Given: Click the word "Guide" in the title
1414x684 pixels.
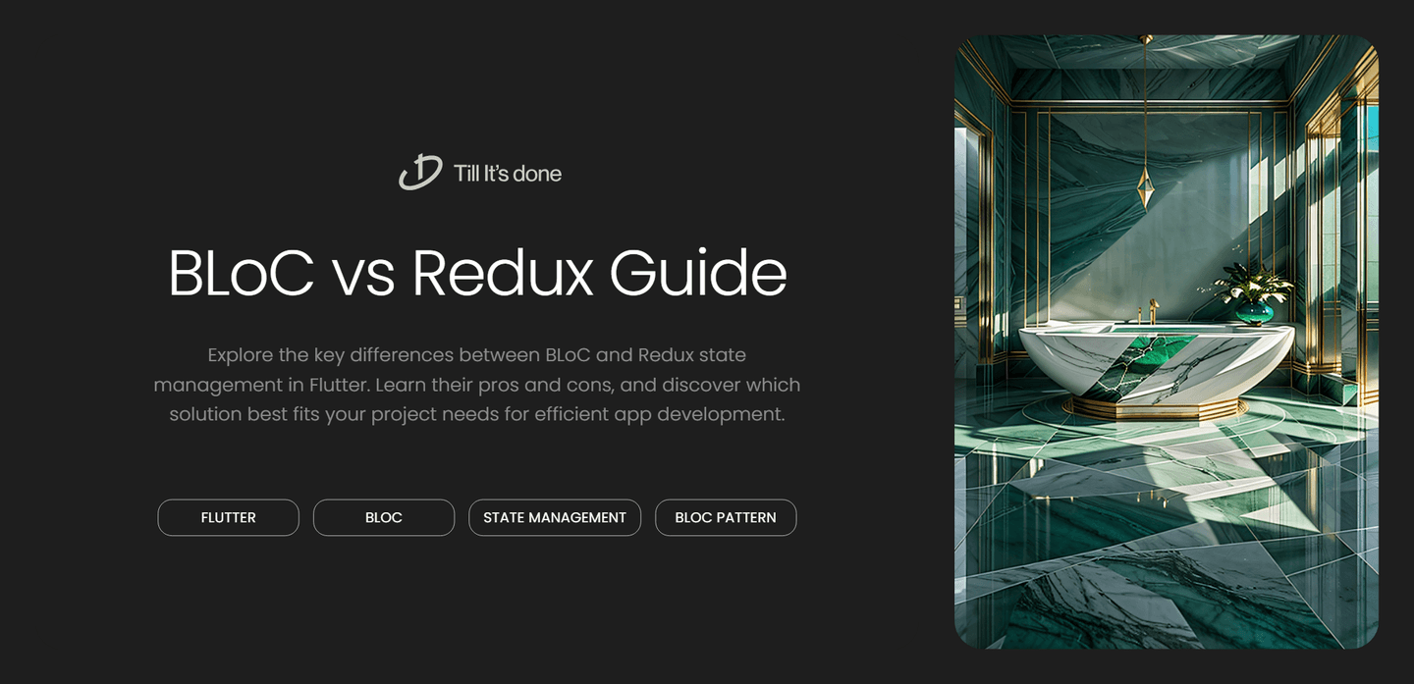Looking at the screenshot, I should coord(698,273).
